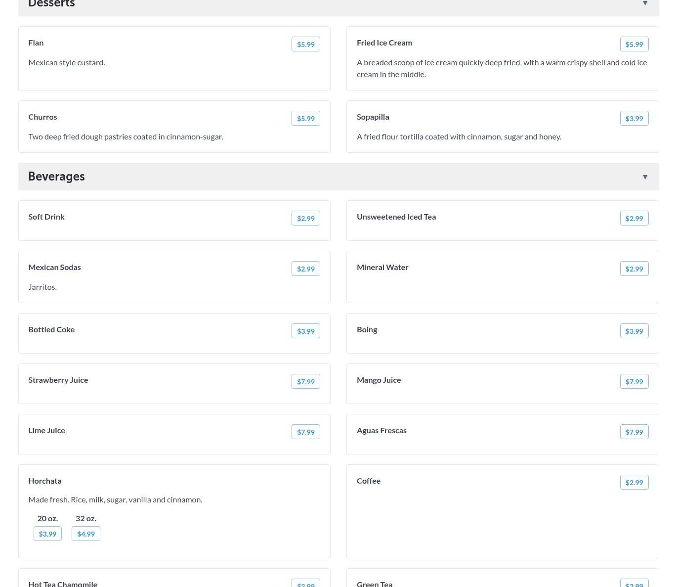Select Flan $5.99 price button

(305, 44)
